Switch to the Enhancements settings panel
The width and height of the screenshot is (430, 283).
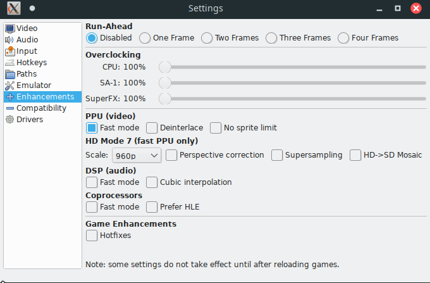click(x=43, y=97)
